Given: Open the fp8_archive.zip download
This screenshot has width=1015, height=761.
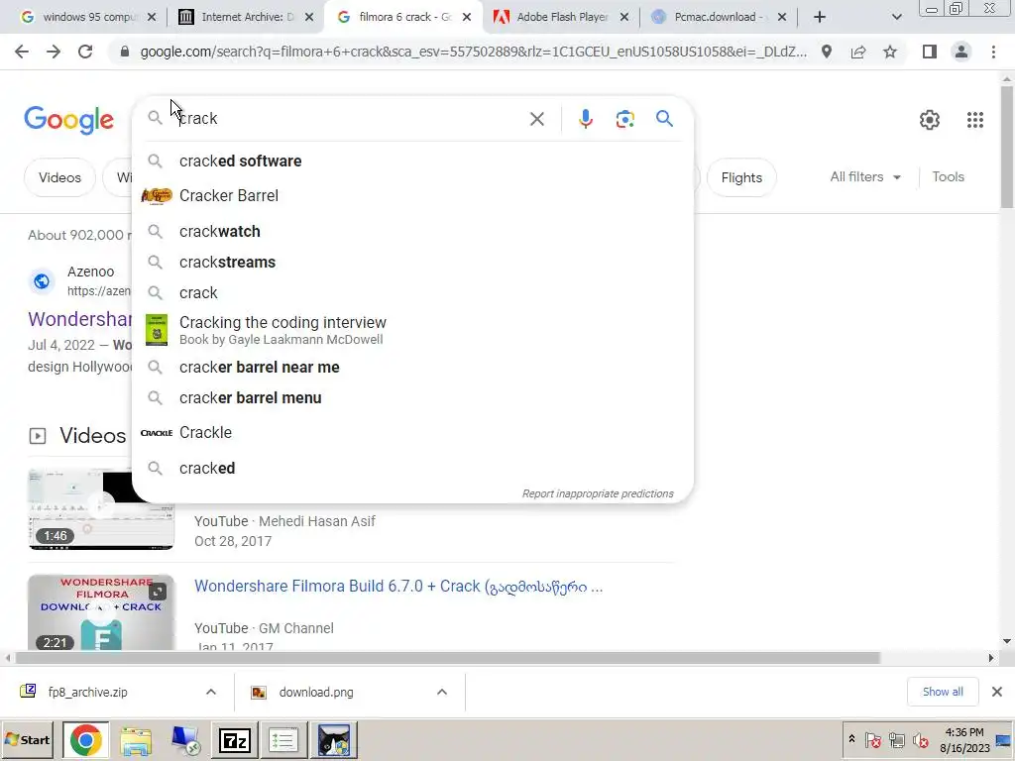Looking at the screenshot, I should (x=87, y=693).
